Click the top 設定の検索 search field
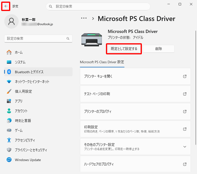Screen dimensions: 197x174 [98, 6]
